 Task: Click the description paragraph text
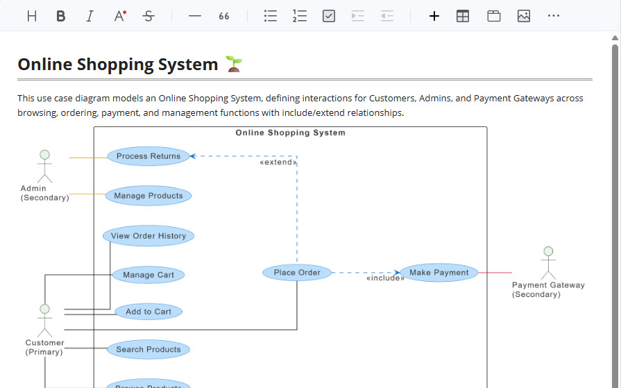tap(300, 106)
